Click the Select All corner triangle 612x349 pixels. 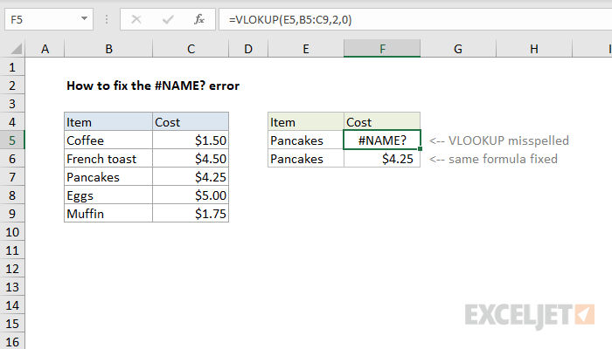tap(16, 49)
